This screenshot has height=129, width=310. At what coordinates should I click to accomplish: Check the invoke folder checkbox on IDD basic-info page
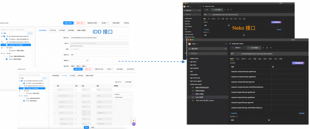4,48
